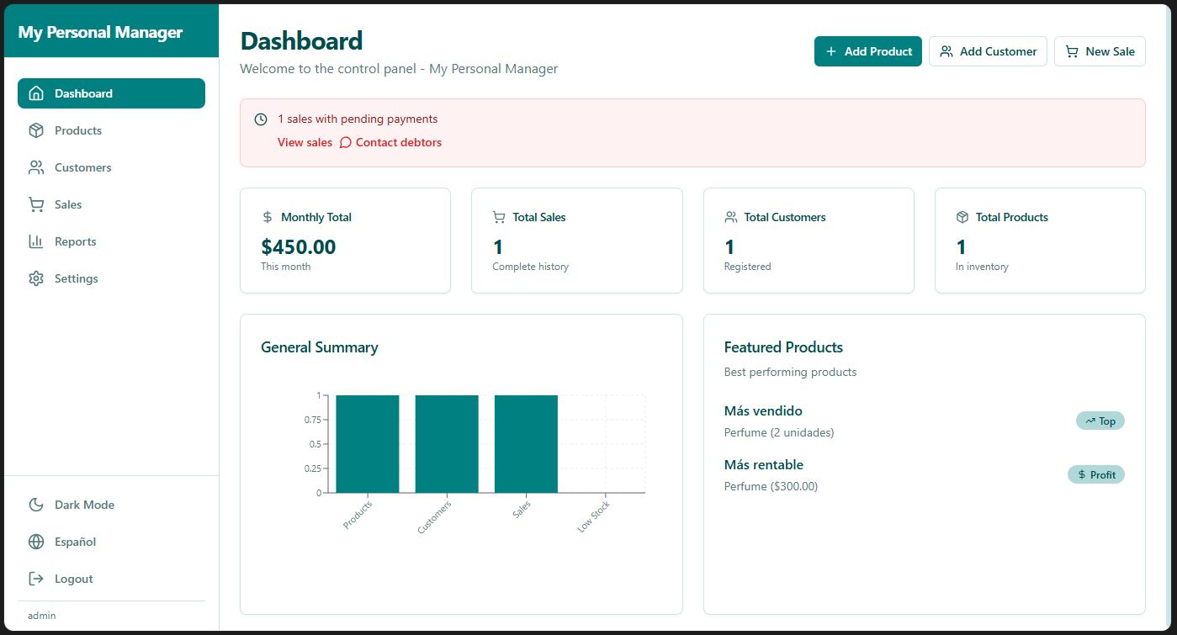Open the Reports section
The width and height of the screenshot is (1177, 635).
(75, 241)
